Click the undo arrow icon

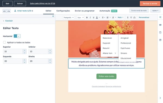point(5,11)
